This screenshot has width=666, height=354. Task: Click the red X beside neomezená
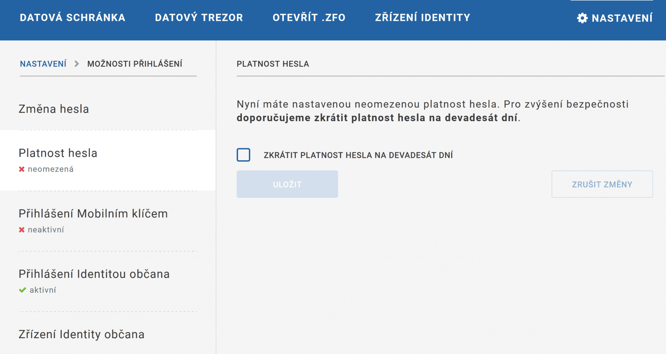tap(22, 169)
